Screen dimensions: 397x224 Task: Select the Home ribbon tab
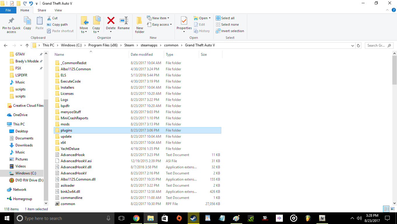point(25,10)
